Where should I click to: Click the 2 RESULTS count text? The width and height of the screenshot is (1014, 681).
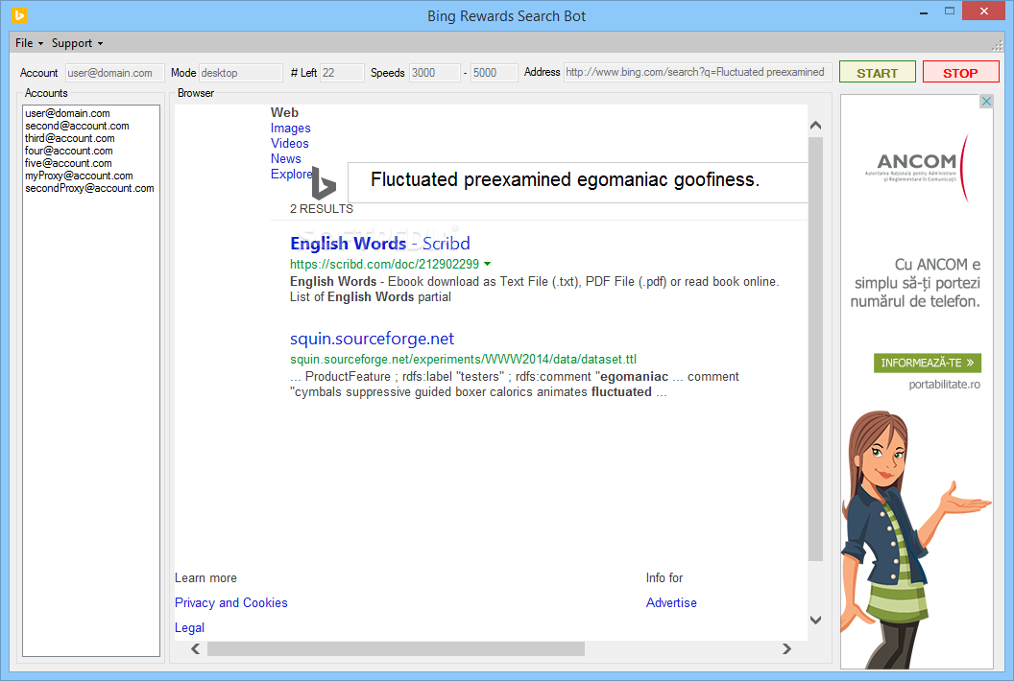pyautogui.click(x=322, y=209)
